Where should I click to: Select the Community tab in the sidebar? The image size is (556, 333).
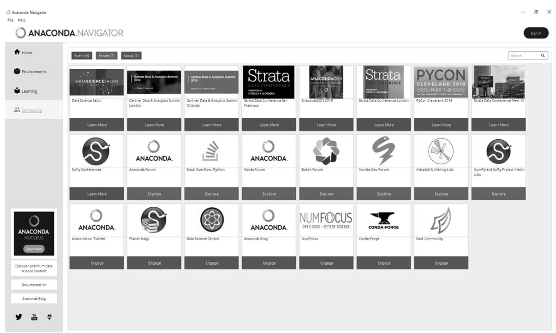(x=34, y=110)
